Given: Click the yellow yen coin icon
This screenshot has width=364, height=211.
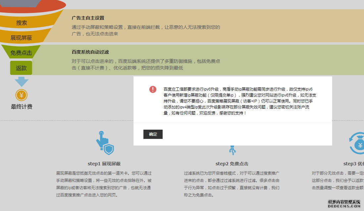Looking at the screenshot, I should (x=22, y=96).
